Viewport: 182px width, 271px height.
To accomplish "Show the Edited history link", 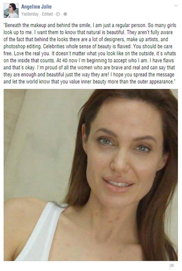I will pos(47,14).
